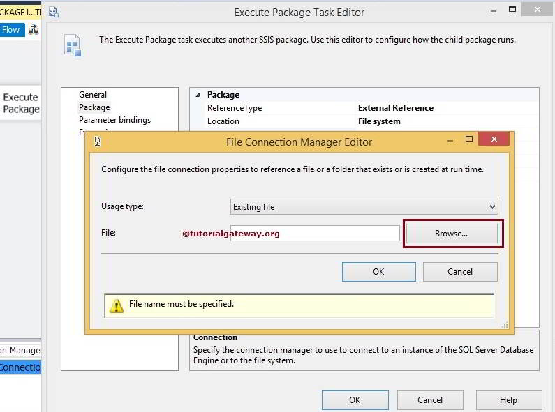Click Cancel at bottom of Task Editor
Image resolution: width=555 pixels, height=412 pixels.
(430, 400)
